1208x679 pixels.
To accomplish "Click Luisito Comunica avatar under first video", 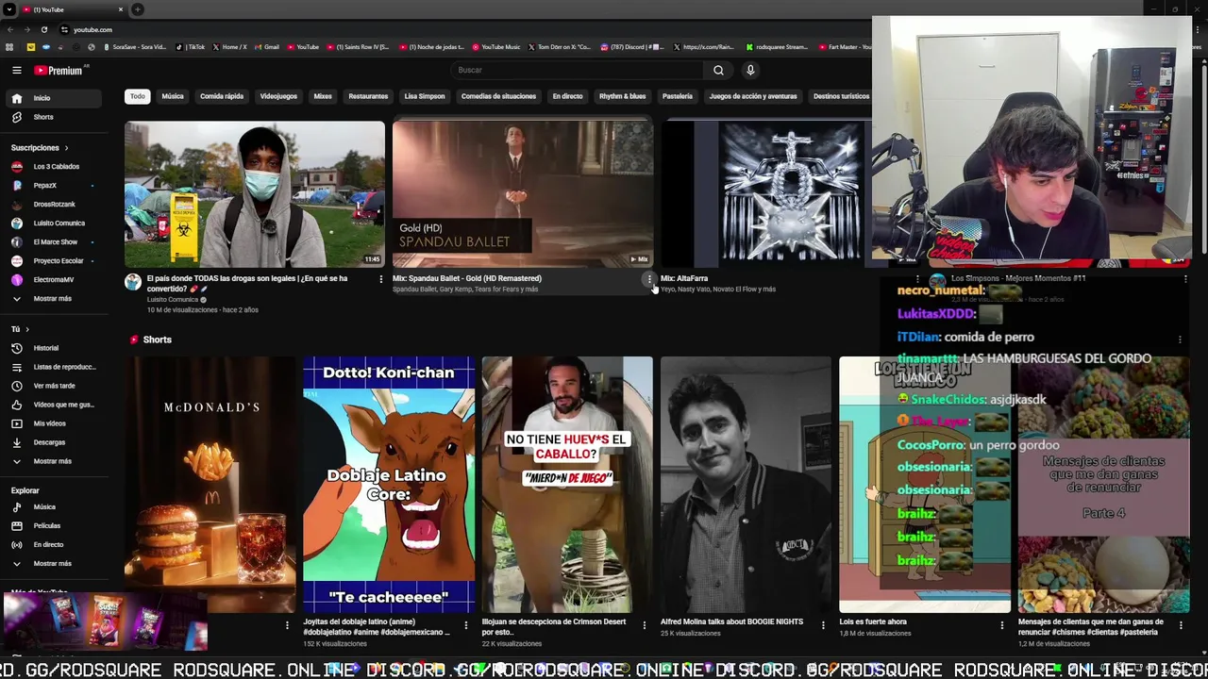I will [133, 282].
